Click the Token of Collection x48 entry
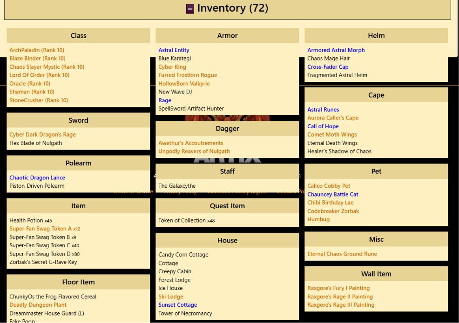Viewport: 459px width, 323px height. pyautogui.click(x=187, y=220)
